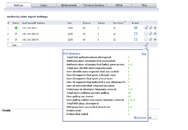Select IP address 192.168.168.95 text
This screenshot has height=130, width=188.
tap(30, 40)
